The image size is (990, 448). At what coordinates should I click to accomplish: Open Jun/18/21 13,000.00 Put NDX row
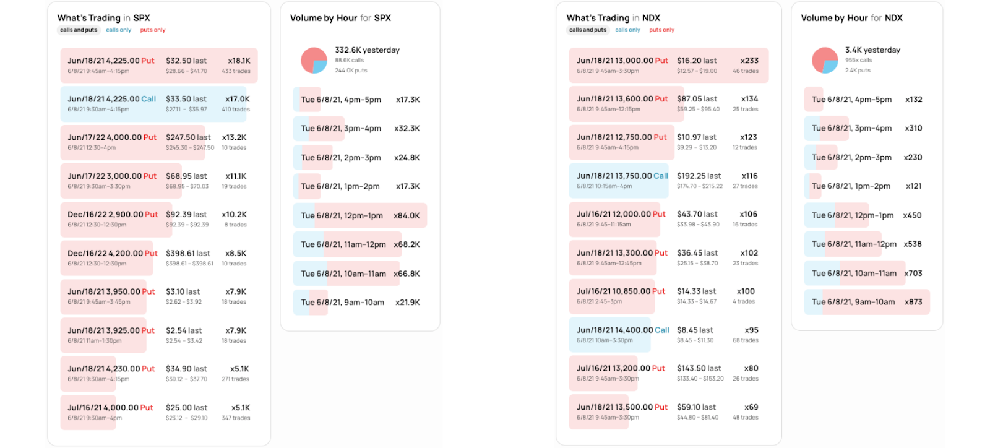668,65
